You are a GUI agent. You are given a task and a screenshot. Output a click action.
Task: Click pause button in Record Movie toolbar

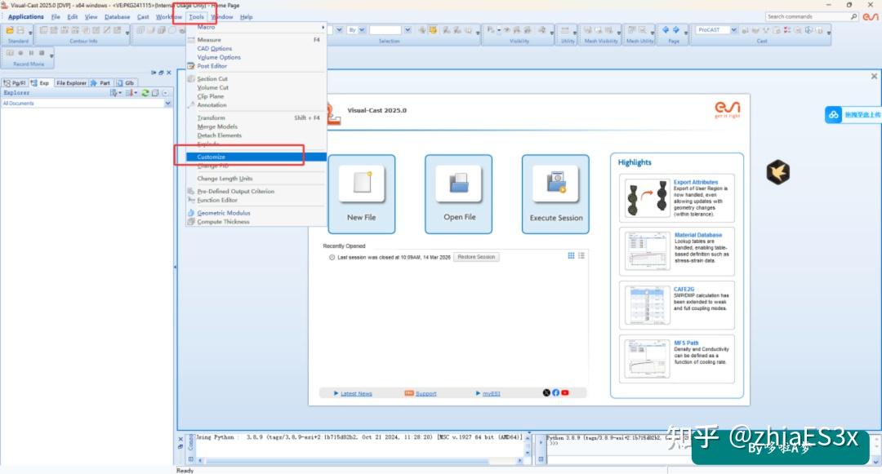[31, 53]
